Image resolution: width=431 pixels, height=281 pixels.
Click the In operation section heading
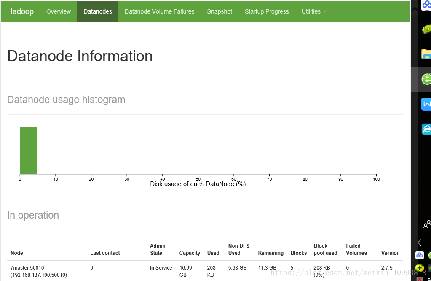tap(33, 215)
